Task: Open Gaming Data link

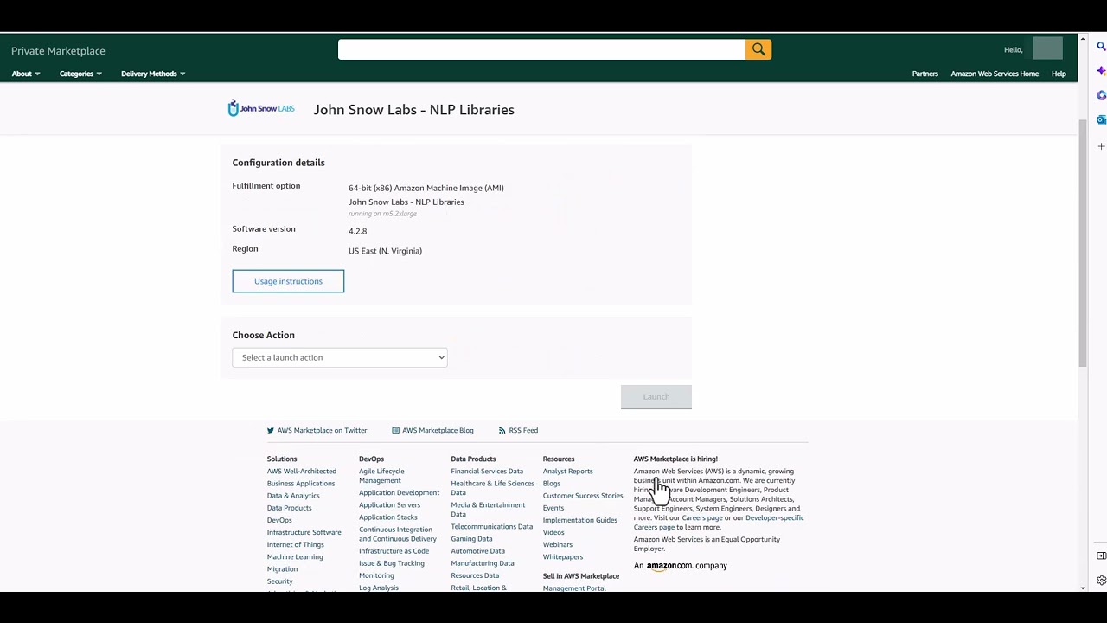Action: tap(471, 539)
